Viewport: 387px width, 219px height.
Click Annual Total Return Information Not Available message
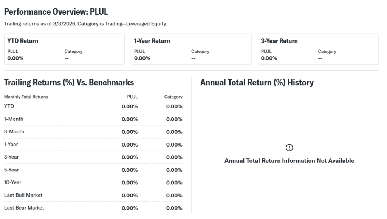click(x=289, y=161)
